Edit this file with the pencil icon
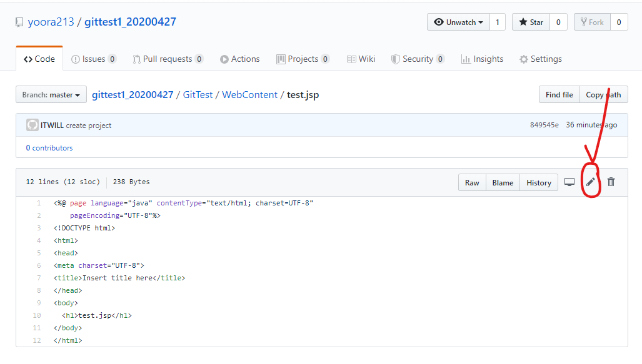Viewport: 642px width, 364px height. 590,182
